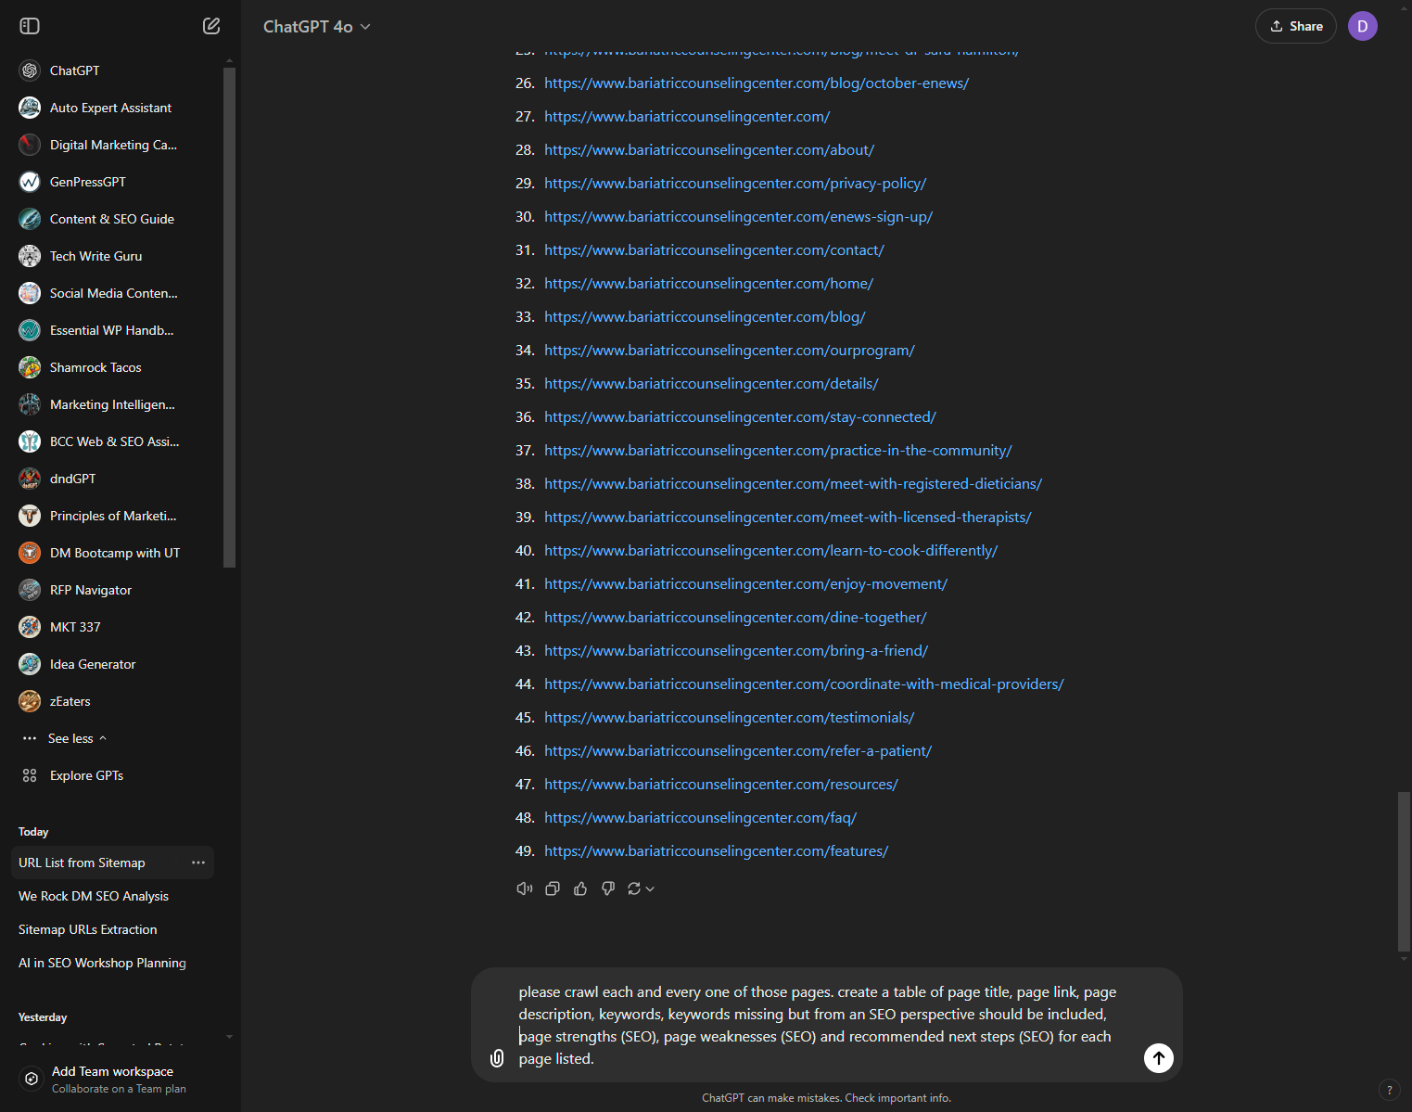The image size is (1412, 1112).
Task: Open the help question mark button
Action: pos(1389,1090)
